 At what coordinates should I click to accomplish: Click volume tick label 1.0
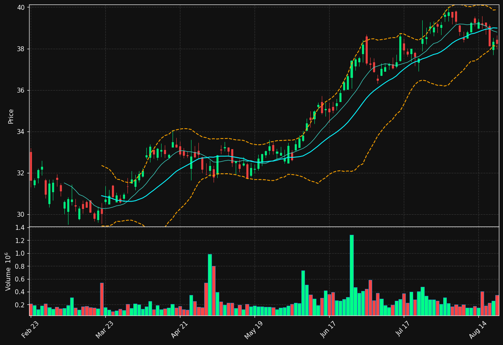20,253
